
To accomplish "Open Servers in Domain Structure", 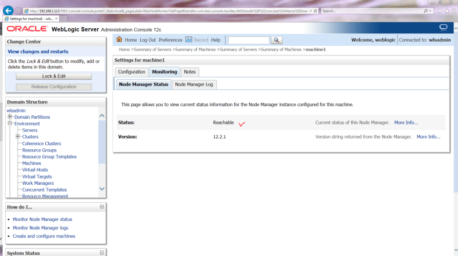I will [30, 130].
